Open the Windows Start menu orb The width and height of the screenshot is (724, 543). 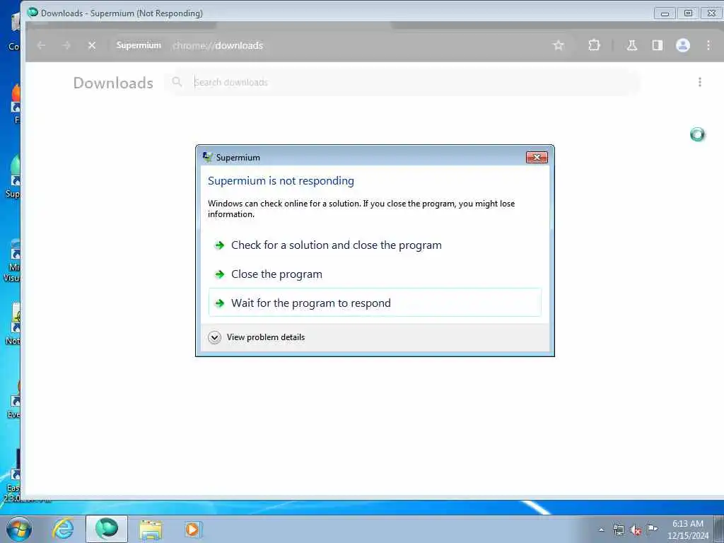[19, 529]
